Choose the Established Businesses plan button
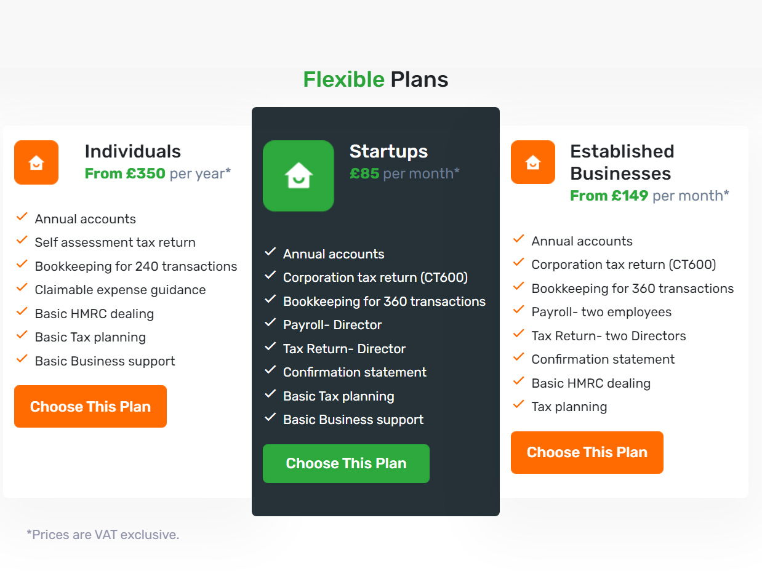 coord(587,452)
